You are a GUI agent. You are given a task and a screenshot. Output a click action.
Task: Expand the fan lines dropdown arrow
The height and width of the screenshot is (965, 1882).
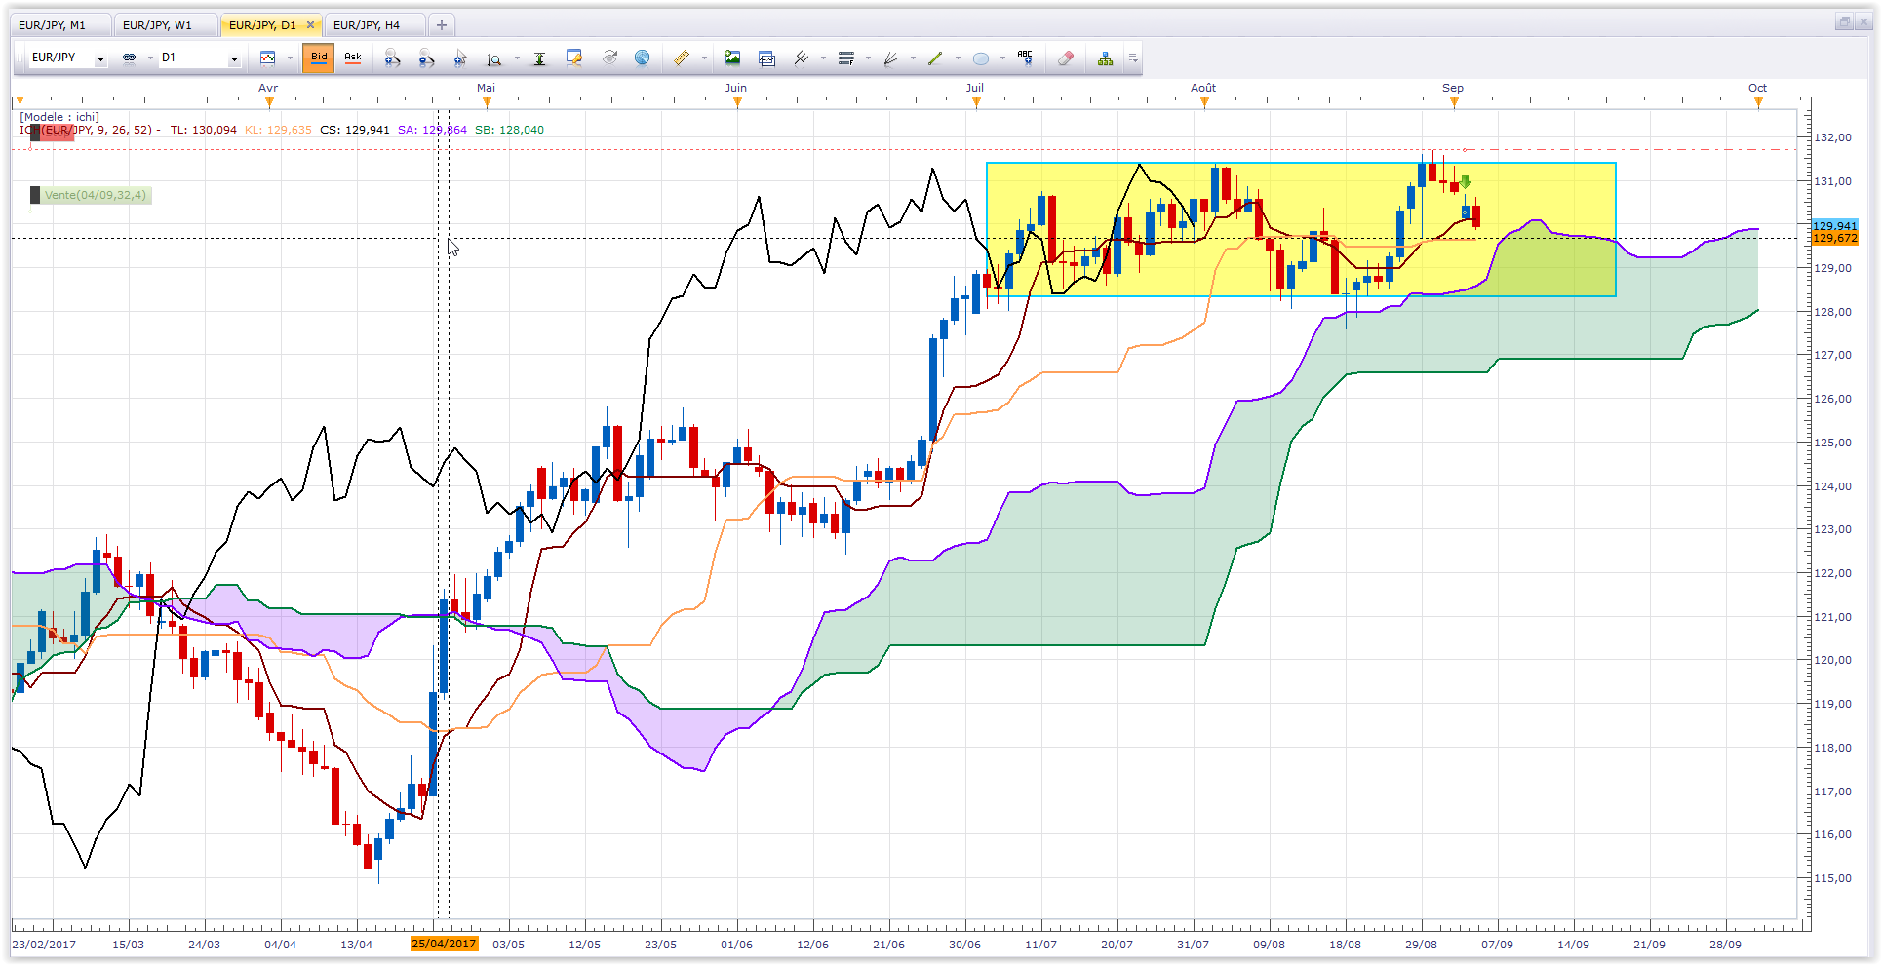coord(913,58)
